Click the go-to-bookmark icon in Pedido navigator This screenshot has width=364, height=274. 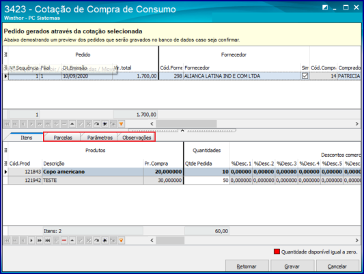click(113, 124)
